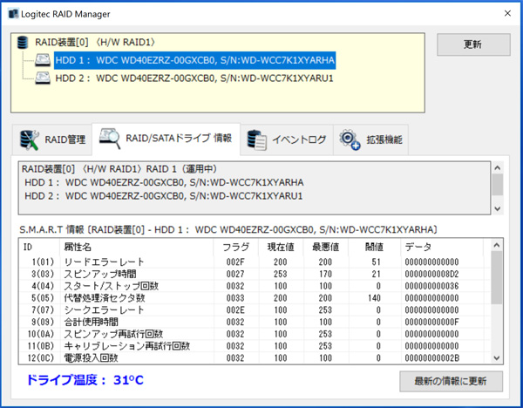This screenshot has height=408, width=523.
Task: Select the キャリブレーション再試行回数 row
Action: (255, 346)
